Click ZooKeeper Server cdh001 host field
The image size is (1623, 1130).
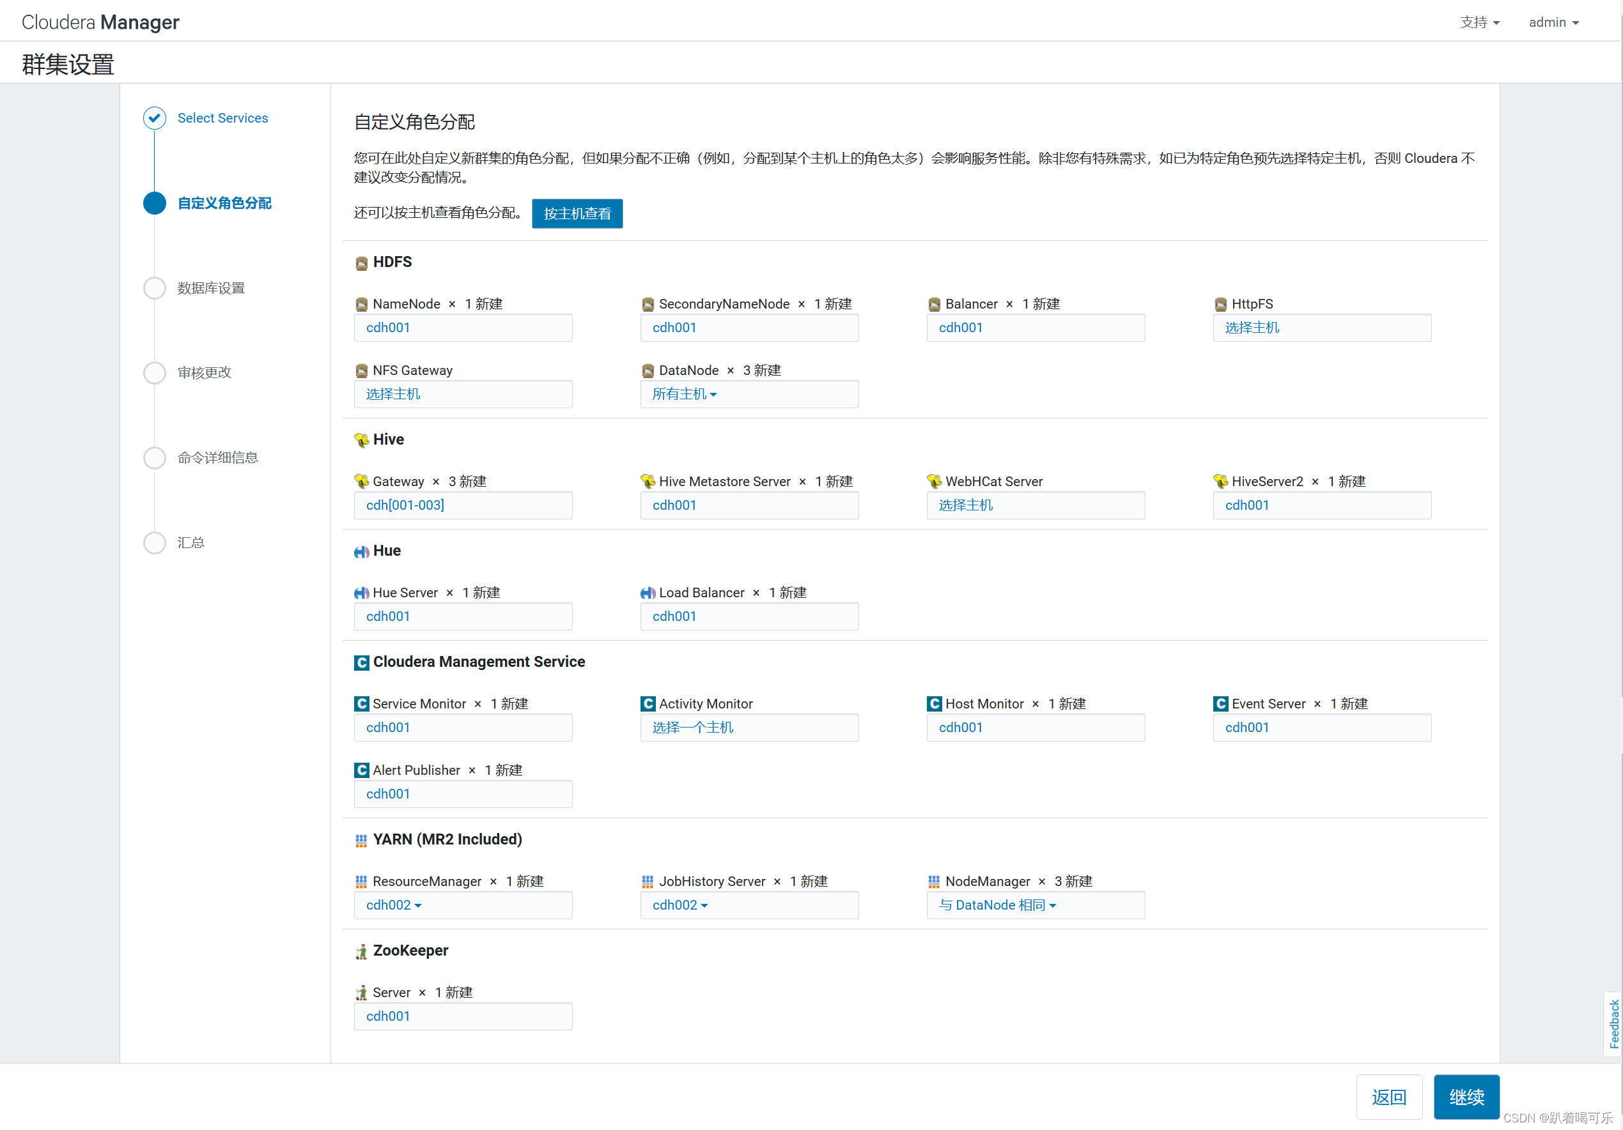tap(463, 1016)
